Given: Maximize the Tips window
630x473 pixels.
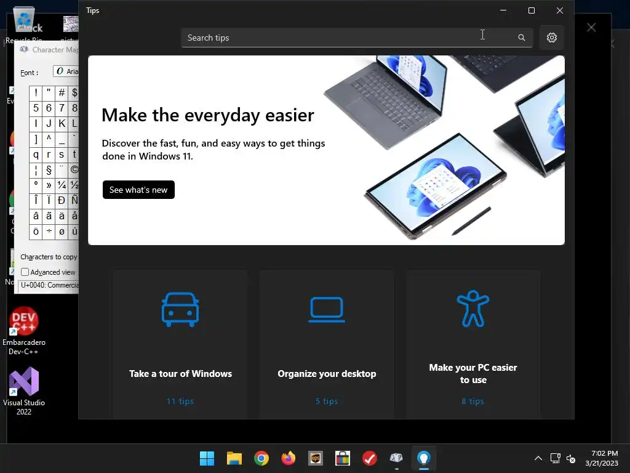Looking at the screenshot, I should pyautogui.click(x=531, y=10).
